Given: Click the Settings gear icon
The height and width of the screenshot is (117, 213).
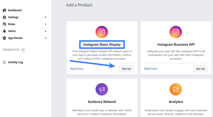Looking at the screenshot, I should point(4,17).
